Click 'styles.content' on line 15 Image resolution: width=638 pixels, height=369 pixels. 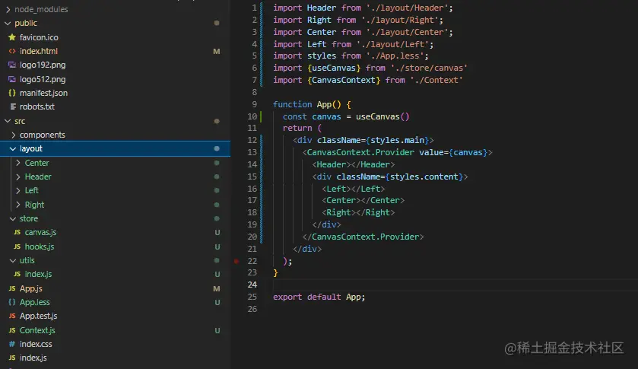(424, 177)
